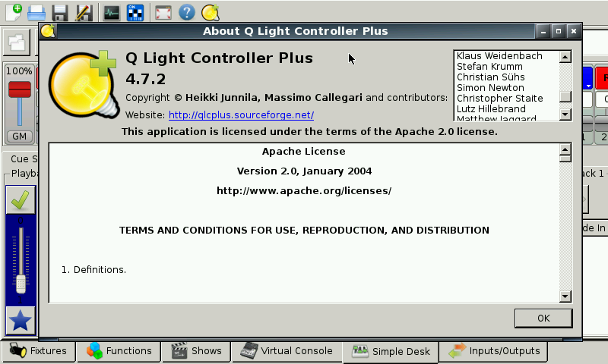Save the workspace with floppy icon
This screenshot has width=608, height=364.
(x=60, y=13)
